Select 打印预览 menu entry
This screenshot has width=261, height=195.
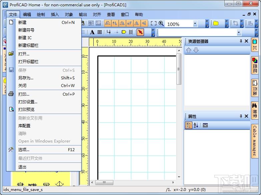pos(44,109)
